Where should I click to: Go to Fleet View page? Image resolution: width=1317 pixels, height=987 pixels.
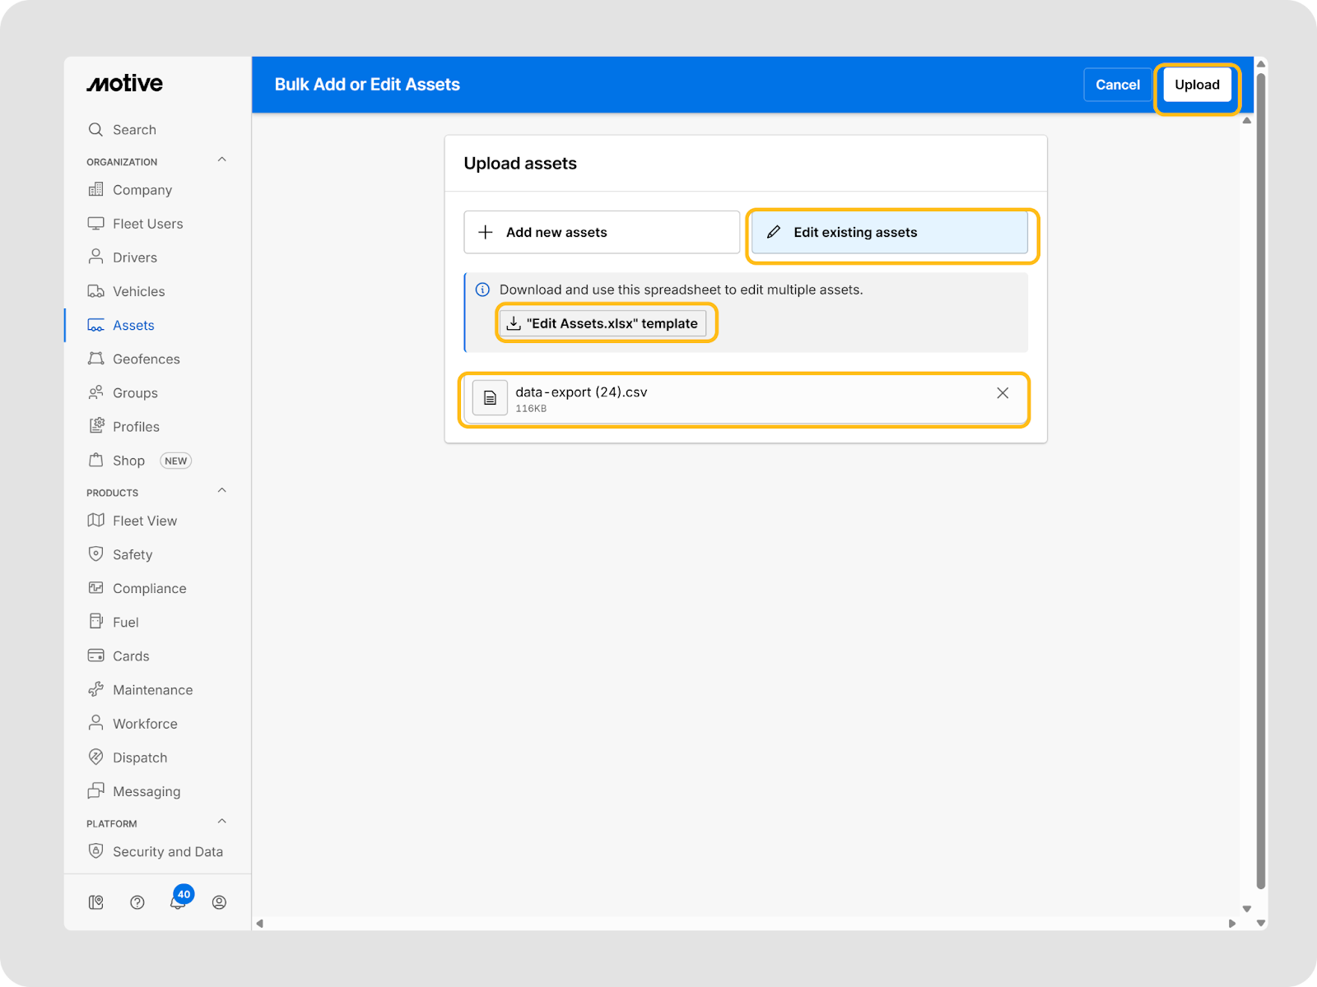click(x=145, y=521)
